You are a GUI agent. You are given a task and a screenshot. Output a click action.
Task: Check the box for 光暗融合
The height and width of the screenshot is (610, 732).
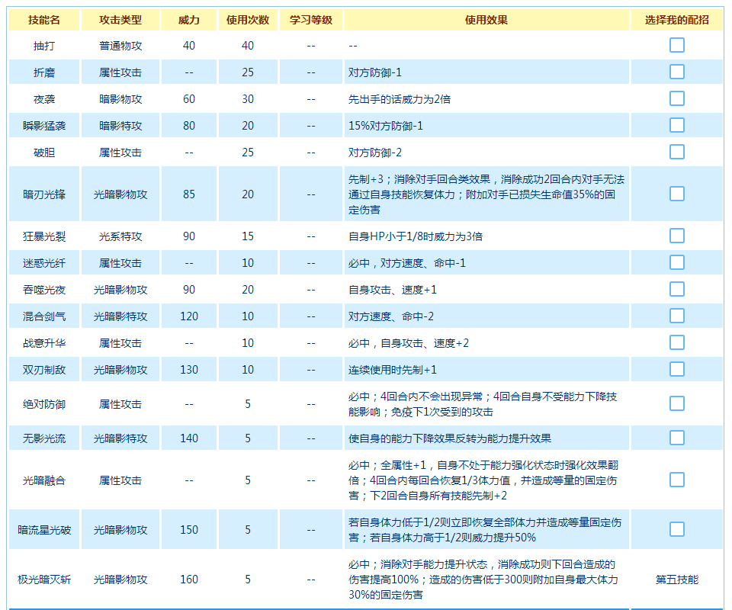(676, 480)
